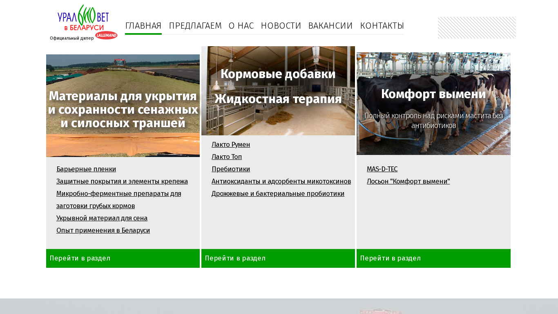
Task: Click the Комфорт вымени cows image
Action: click(x=433, y=103)
